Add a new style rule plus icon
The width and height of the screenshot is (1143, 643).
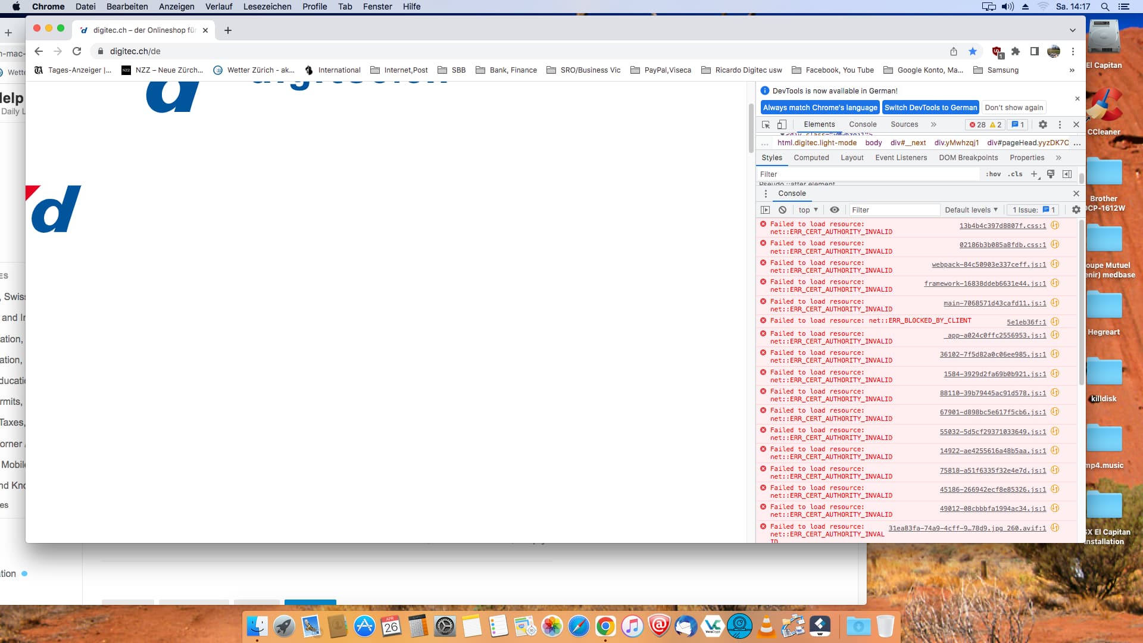pos(1035,174)
